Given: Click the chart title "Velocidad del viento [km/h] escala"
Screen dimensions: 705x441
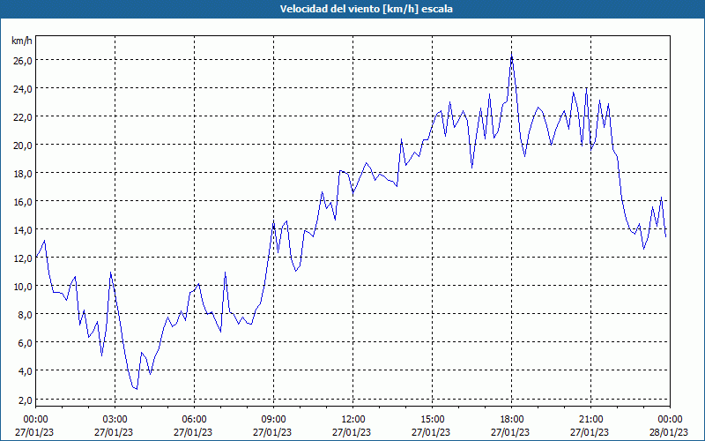Looking at the screenshot, I should [x=366, y=9].
